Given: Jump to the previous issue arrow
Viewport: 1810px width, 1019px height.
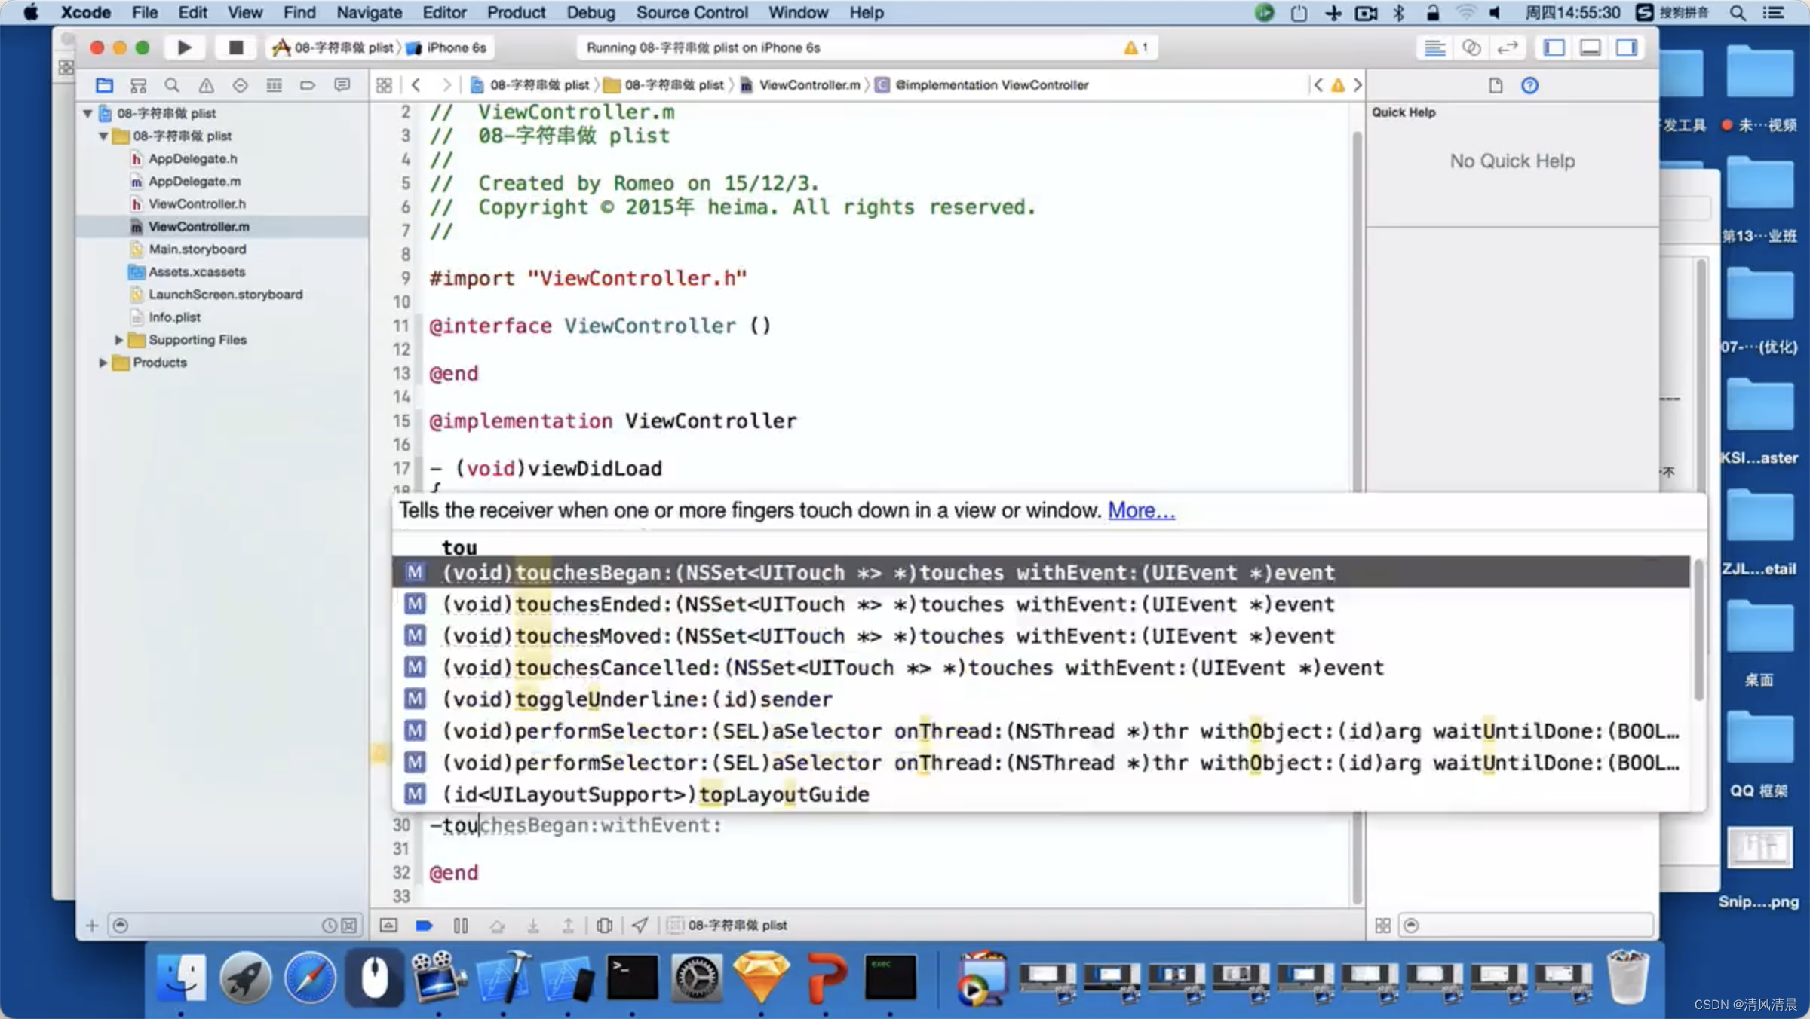Looking at the screenshot, I should click(1318, 85).
